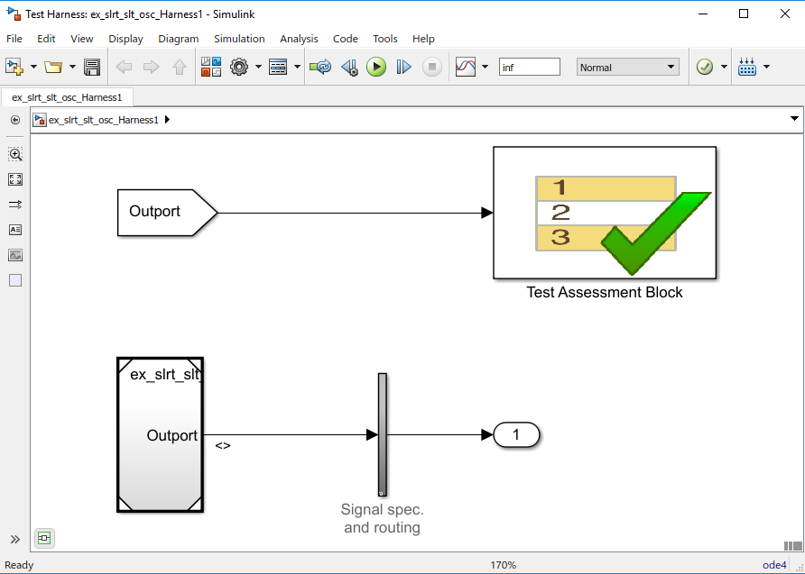The height and width of the screenshot is (574, 805).
Task: Click the Open folder icon
Action: click(x=53, y=67)
